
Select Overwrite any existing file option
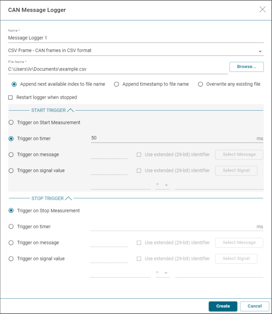(200, 84)
